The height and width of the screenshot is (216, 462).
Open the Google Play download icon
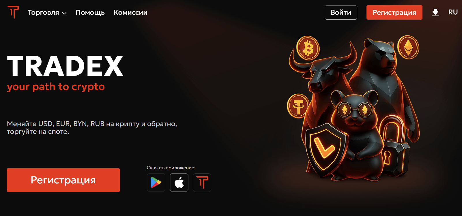click(x=156, y=183)
